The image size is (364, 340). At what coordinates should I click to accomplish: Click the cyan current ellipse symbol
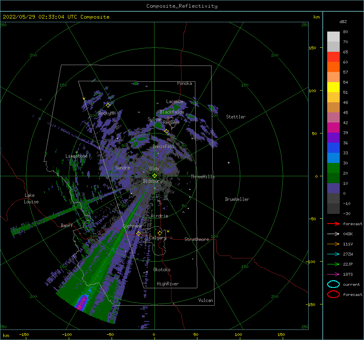[x=333, y=284]
